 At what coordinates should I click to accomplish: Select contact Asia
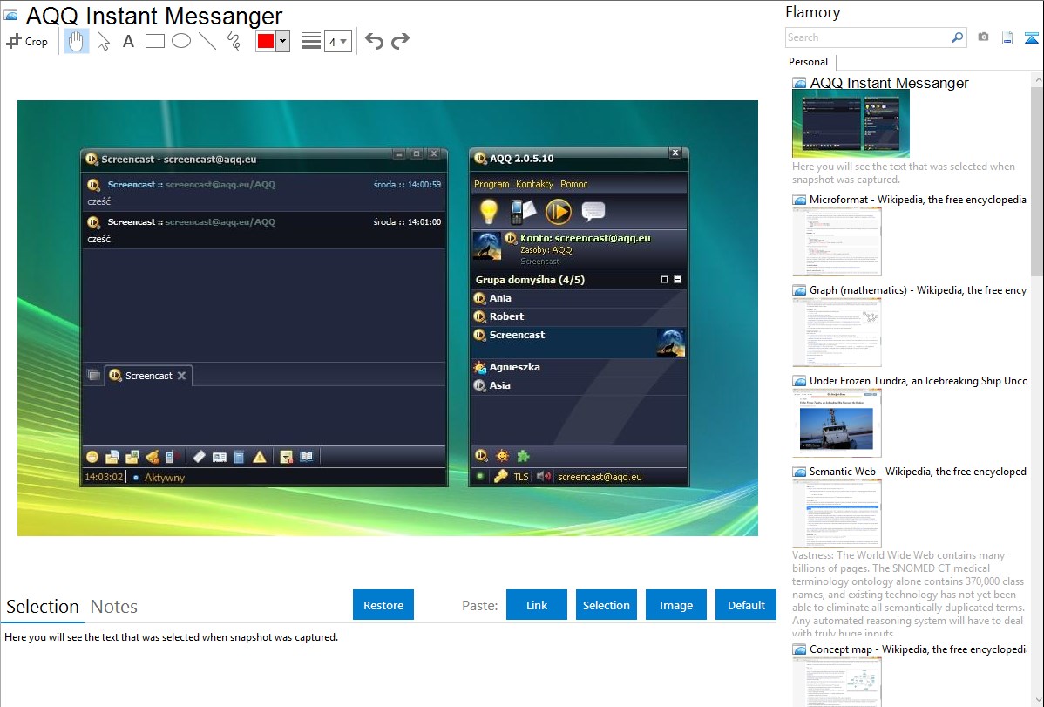pyautogui.click(x=579, y=385)
